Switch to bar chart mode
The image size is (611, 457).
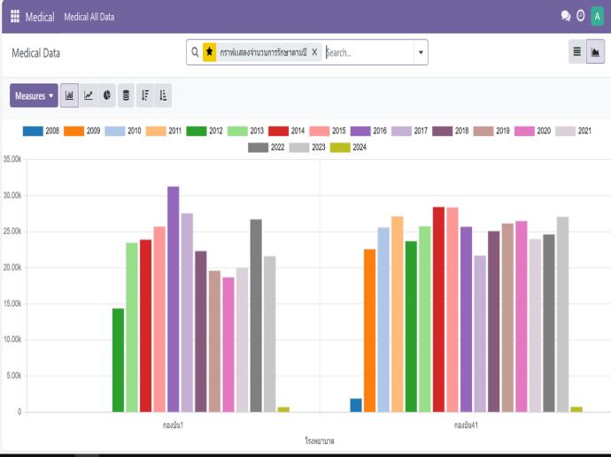(70, 95)
